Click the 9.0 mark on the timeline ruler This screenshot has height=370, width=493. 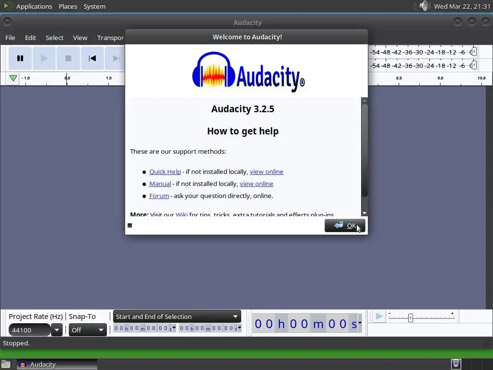(440, 78)
